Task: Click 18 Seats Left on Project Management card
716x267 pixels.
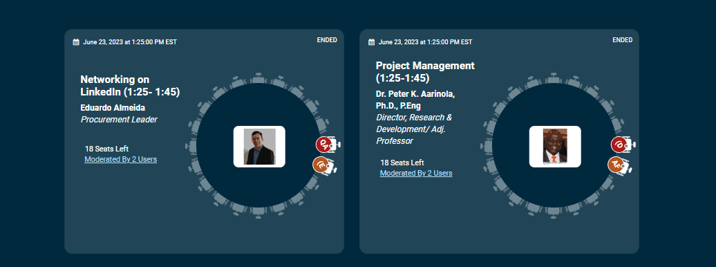Action: click(x=402, y=163)
